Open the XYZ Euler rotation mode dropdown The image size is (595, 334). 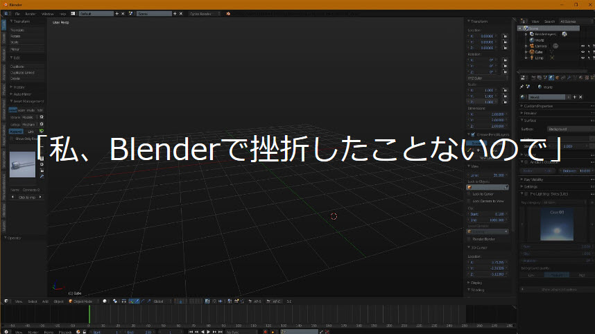point(488,78)
